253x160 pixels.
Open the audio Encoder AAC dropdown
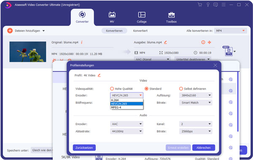coord(126,124)
